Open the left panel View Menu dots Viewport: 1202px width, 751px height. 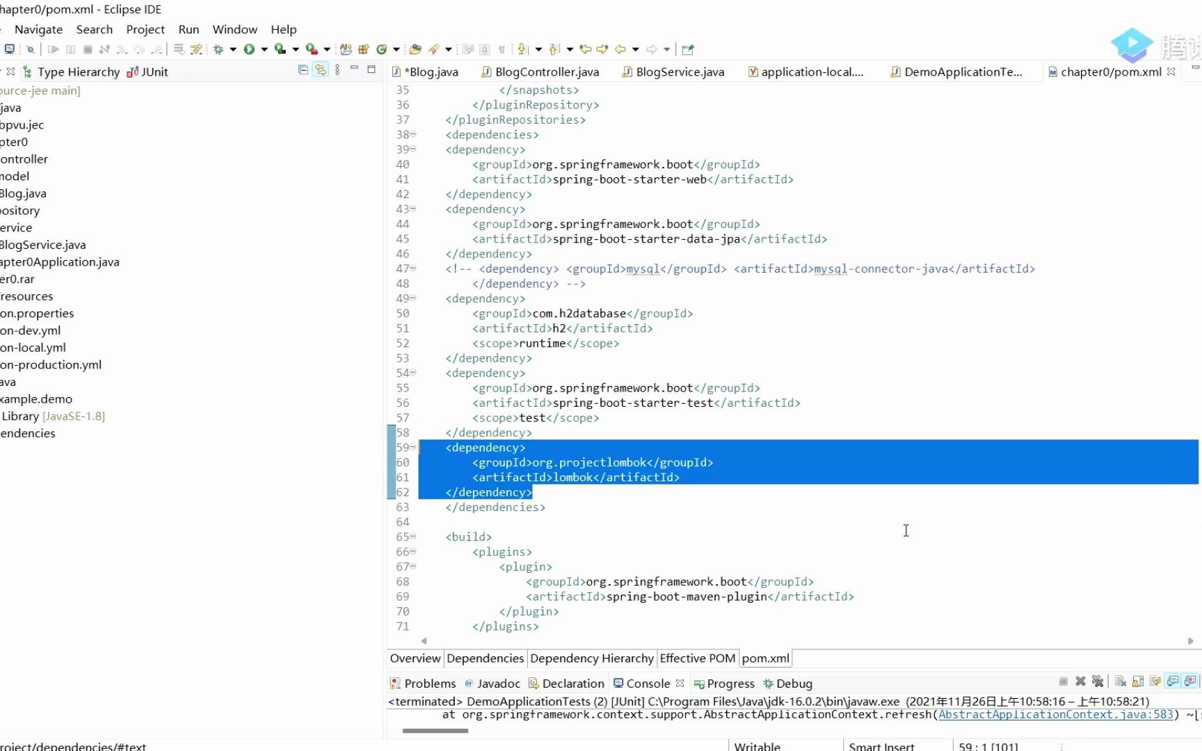tap(337, 70)
